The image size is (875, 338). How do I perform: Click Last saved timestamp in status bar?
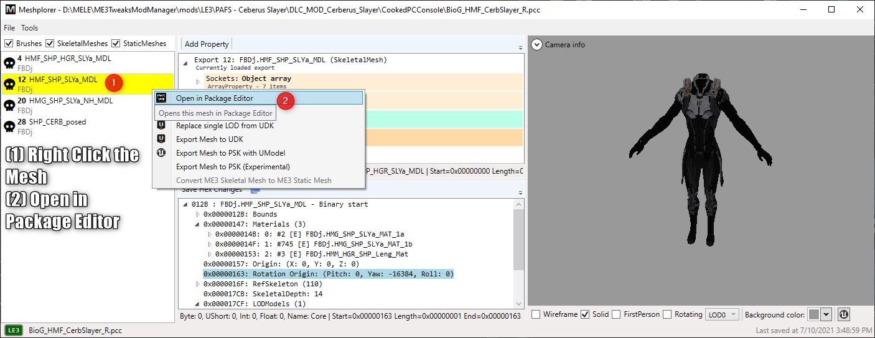click(x=813, y=330)
